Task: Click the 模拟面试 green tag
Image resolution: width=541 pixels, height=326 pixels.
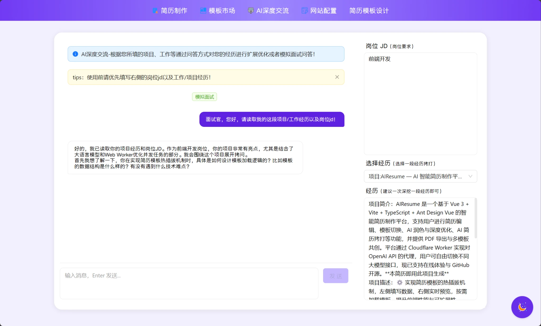Action: (x=204, y=97)
